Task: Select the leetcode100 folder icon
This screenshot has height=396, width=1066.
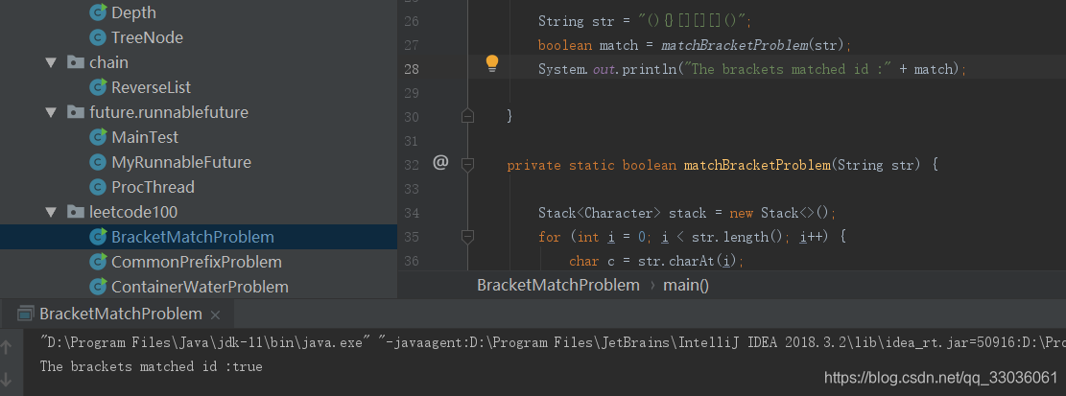Action: [76, 212]
